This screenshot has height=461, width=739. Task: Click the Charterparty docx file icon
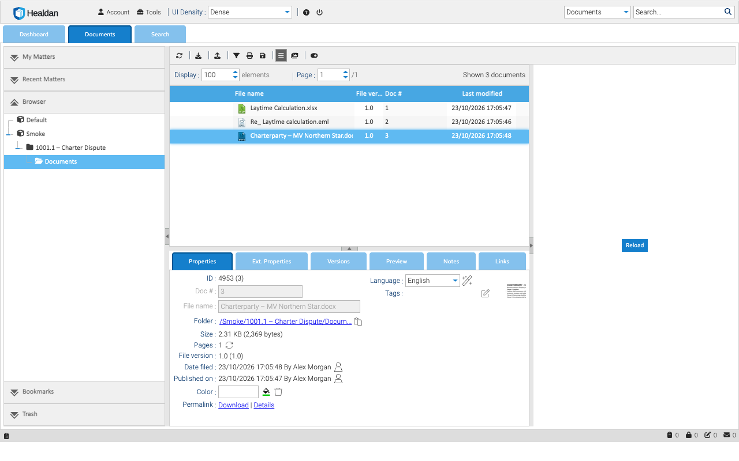[242, 137]
